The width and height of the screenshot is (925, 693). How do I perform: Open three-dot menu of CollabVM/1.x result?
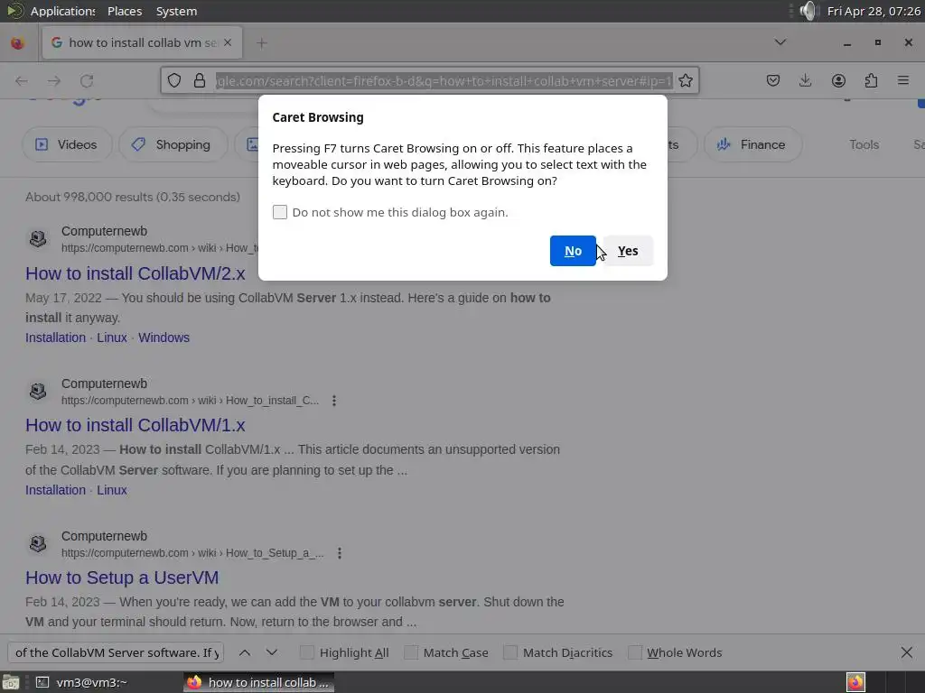click(x=334, y=401)
